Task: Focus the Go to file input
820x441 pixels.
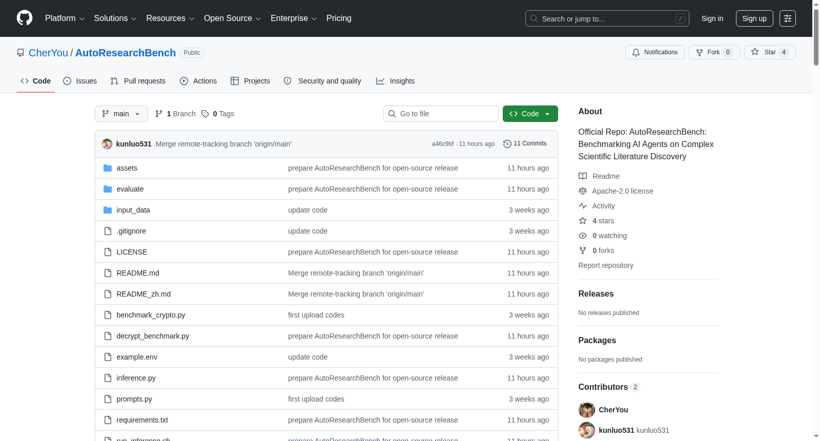Action: 441,114
